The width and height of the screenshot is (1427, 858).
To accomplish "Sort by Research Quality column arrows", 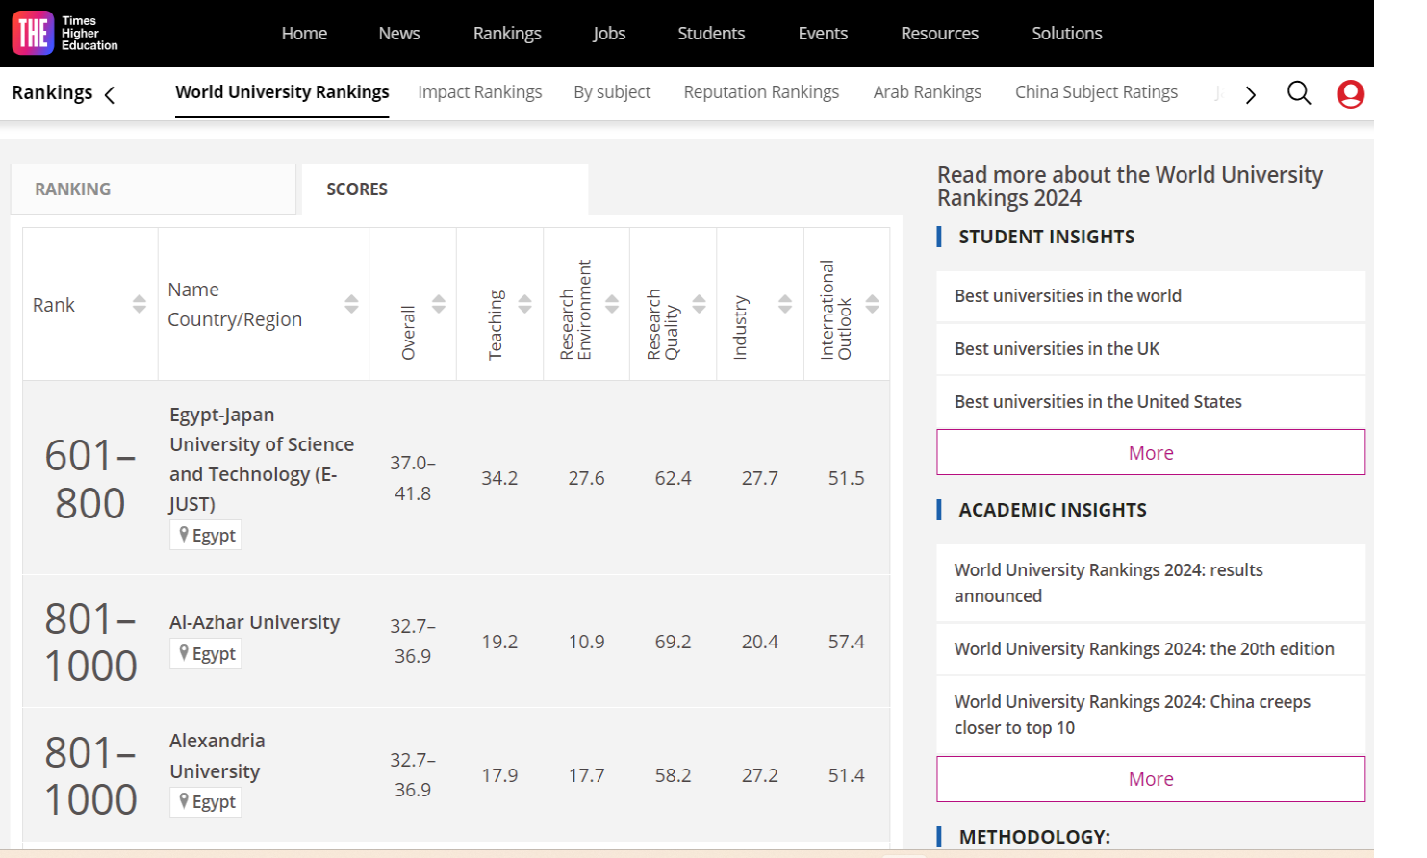I will [x=700, y=304].
